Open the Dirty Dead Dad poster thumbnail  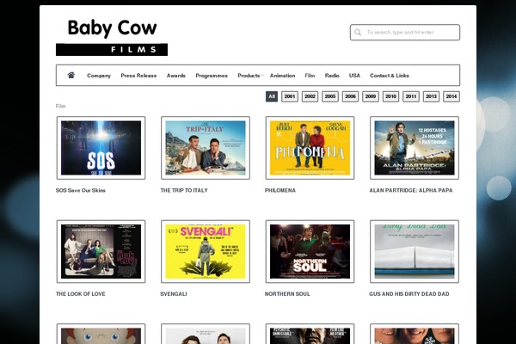pos(415,251)
